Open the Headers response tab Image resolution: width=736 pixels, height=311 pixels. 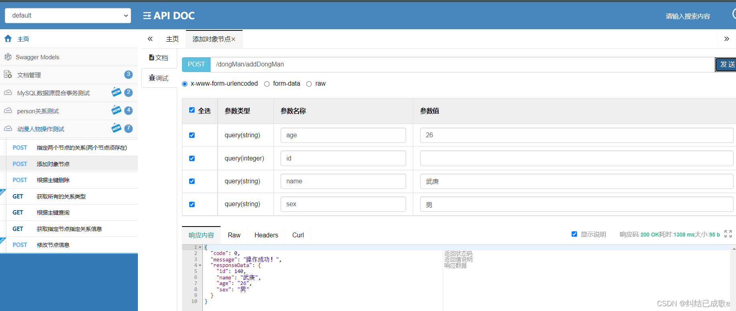(x=266, y=235)
